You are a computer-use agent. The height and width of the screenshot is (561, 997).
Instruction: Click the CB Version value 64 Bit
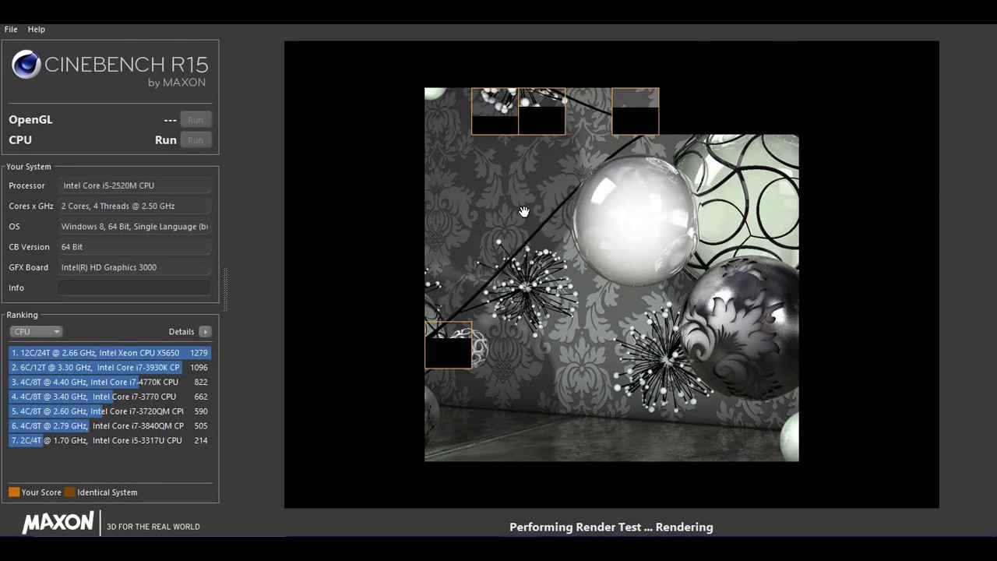tap(134, 247)
